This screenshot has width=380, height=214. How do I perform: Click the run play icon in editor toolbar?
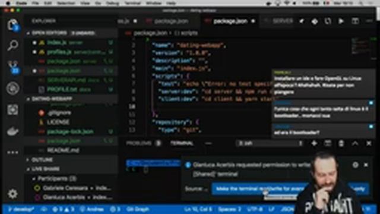(x=341, y=21)
